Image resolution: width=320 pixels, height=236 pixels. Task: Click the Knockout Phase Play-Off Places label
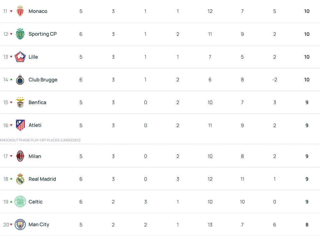tap(40, 140)
